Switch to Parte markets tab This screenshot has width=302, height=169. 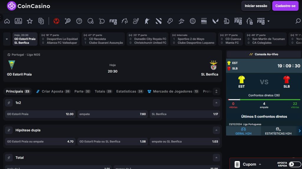[x=83, y=91]
